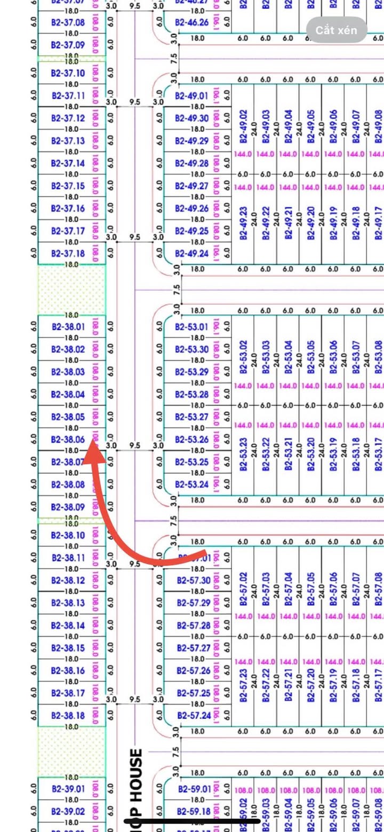Pick the B2-49.29 lot
The image size is (384, 832).
tap(192, 141)
